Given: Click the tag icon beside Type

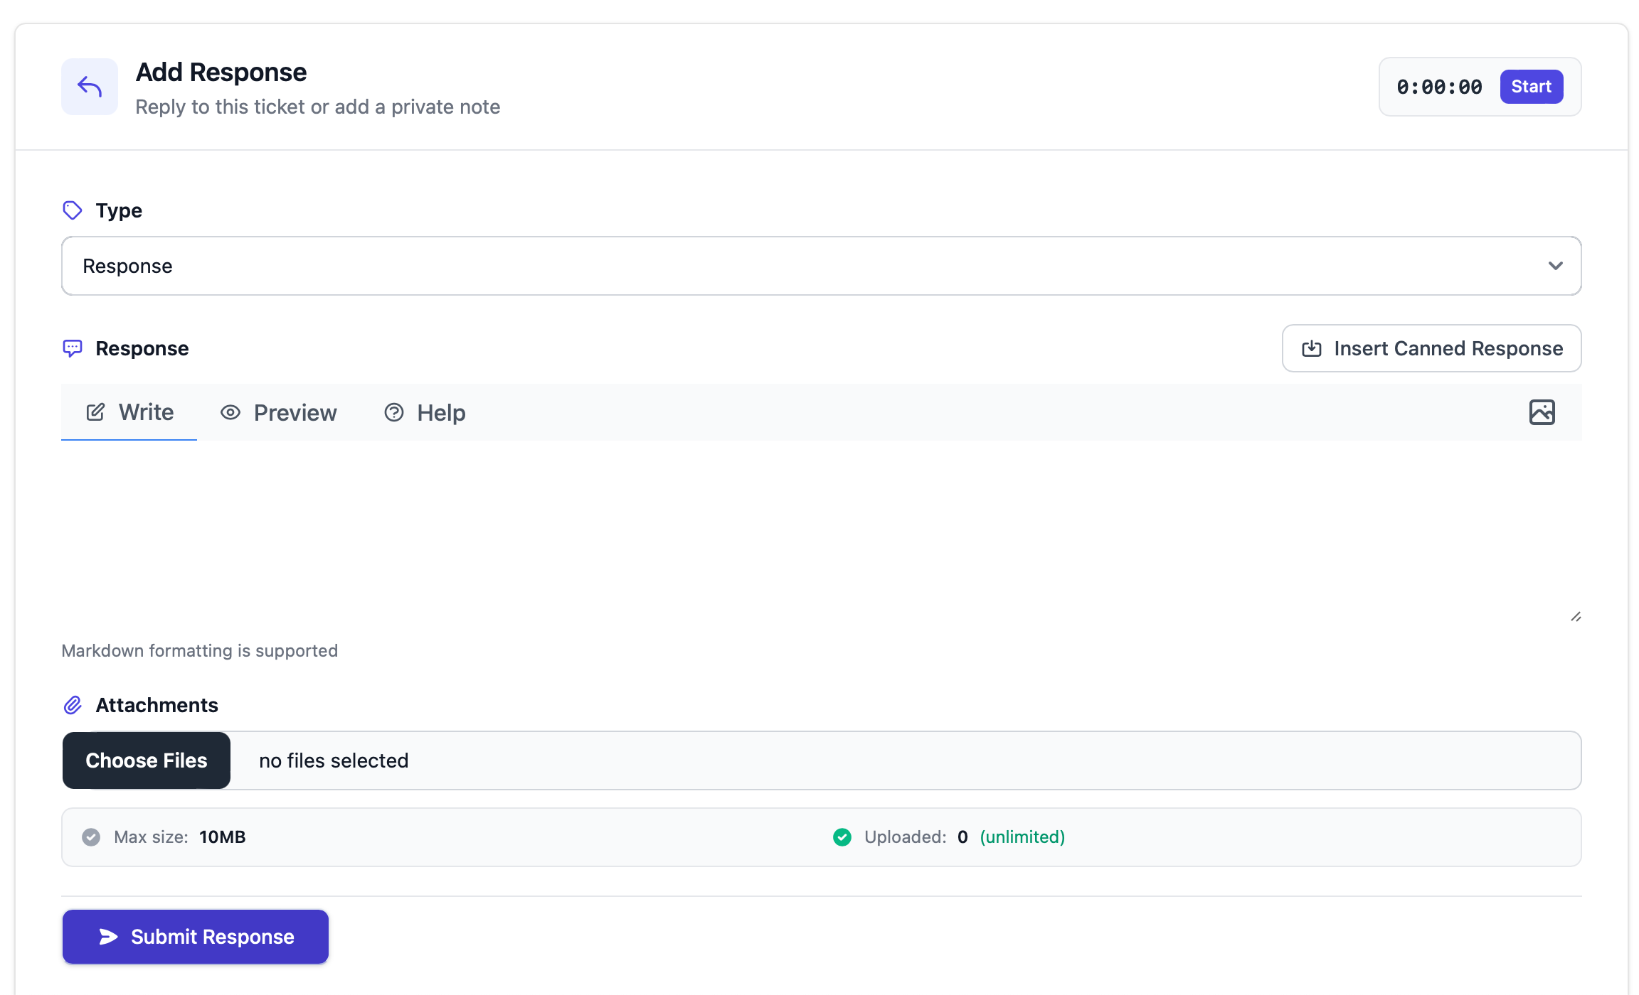Looking at the screenshot, I should coord(73,210).
